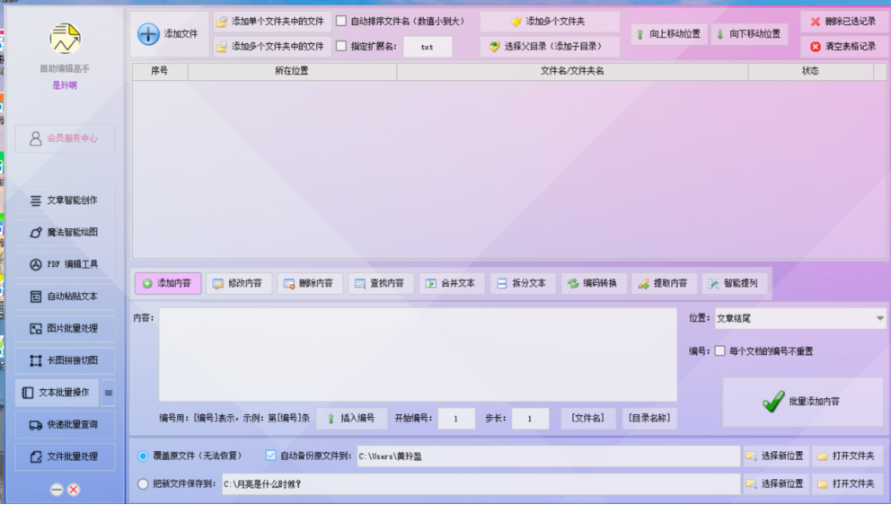Image resolution: width=891 pixels, height=505 pixels.
Task: Click 选择新位置 for new file save path
Action: [x=777, y=484]
